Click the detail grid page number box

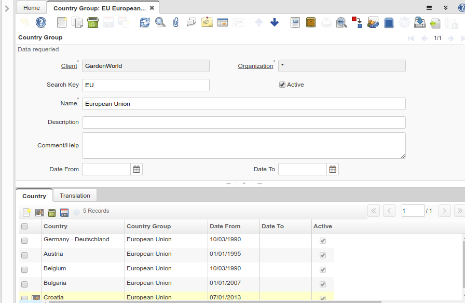click(413, 211)
